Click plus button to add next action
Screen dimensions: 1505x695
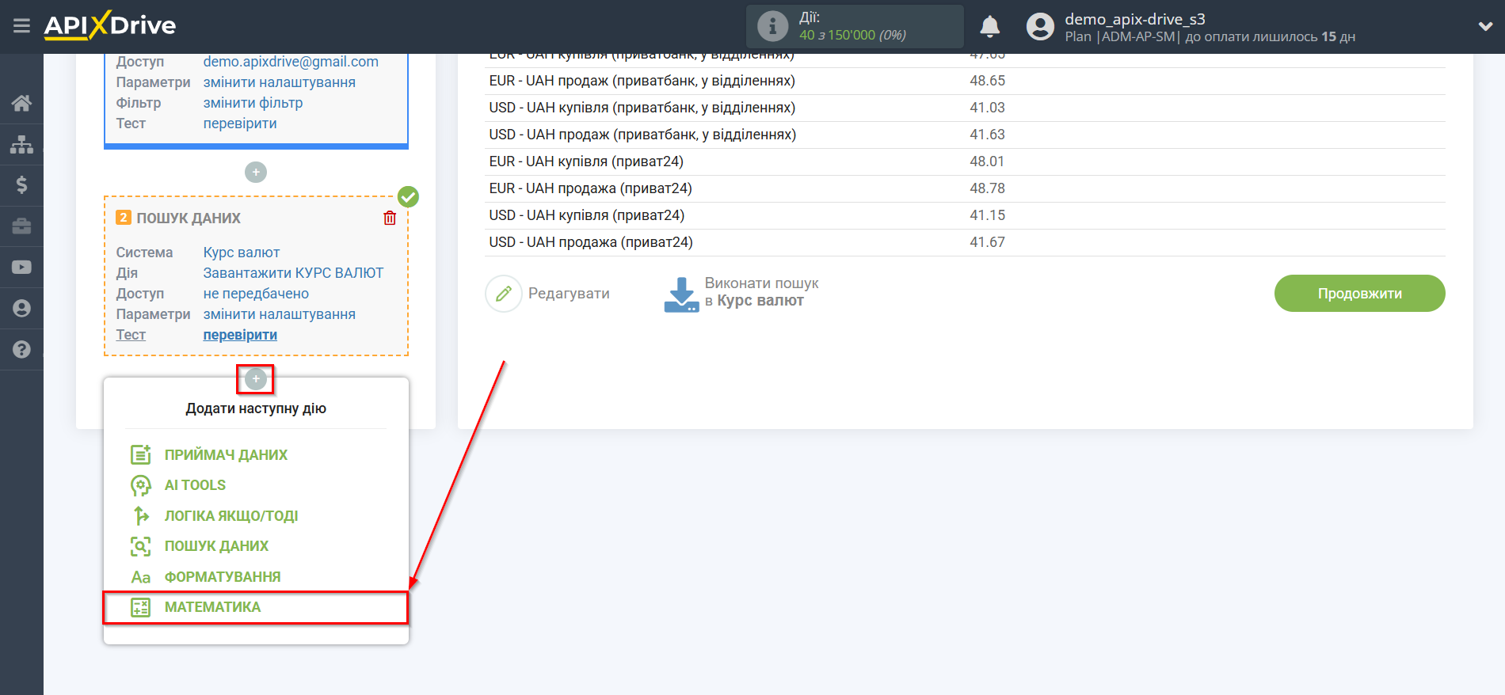(x=256, y=379)
